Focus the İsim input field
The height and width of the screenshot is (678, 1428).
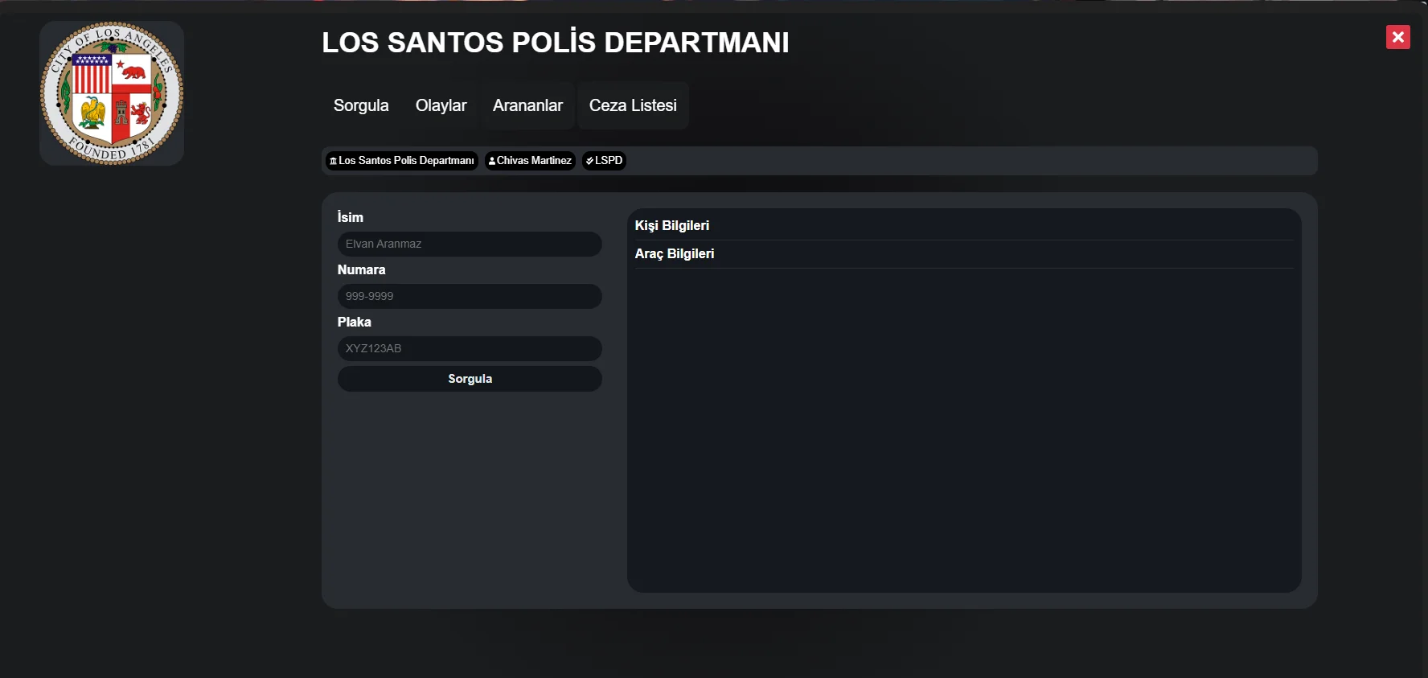(x=470, y=244)
